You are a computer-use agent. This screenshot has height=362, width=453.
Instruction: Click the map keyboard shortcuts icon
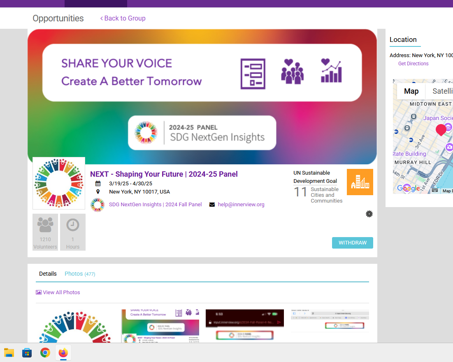435,190
